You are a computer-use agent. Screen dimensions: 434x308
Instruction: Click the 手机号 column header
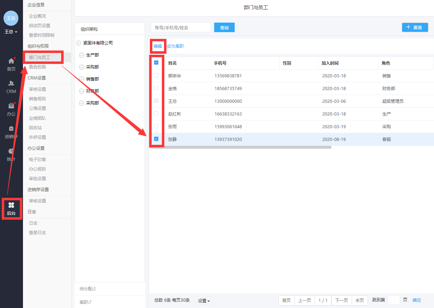[x=220, y=63]
